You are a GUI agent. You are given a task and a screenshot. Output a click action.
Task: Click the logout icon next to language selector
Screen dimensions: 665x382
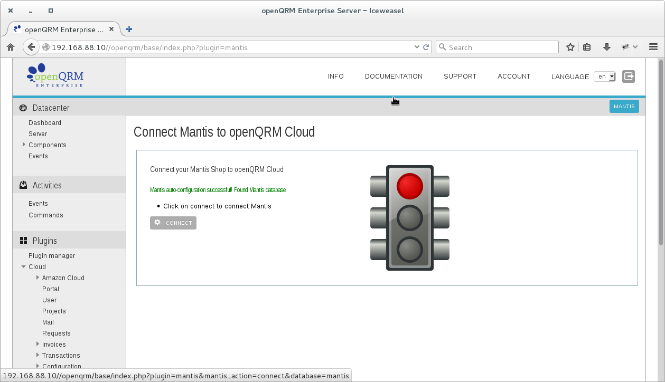pos(629,76)
